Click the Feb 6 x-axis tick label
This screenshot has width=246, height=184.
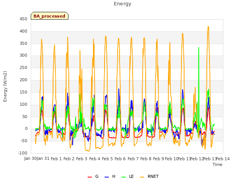(120, 159)
